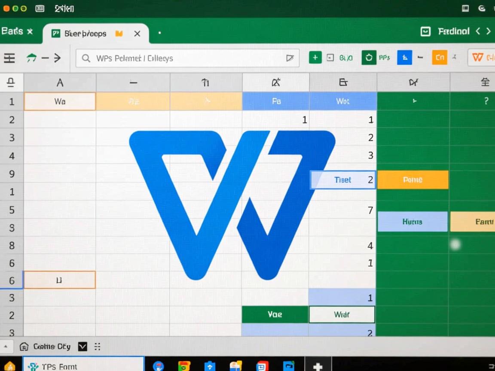Click the orange Pame cell button
This screenshot has height=371, width=495.
(412, 180)
